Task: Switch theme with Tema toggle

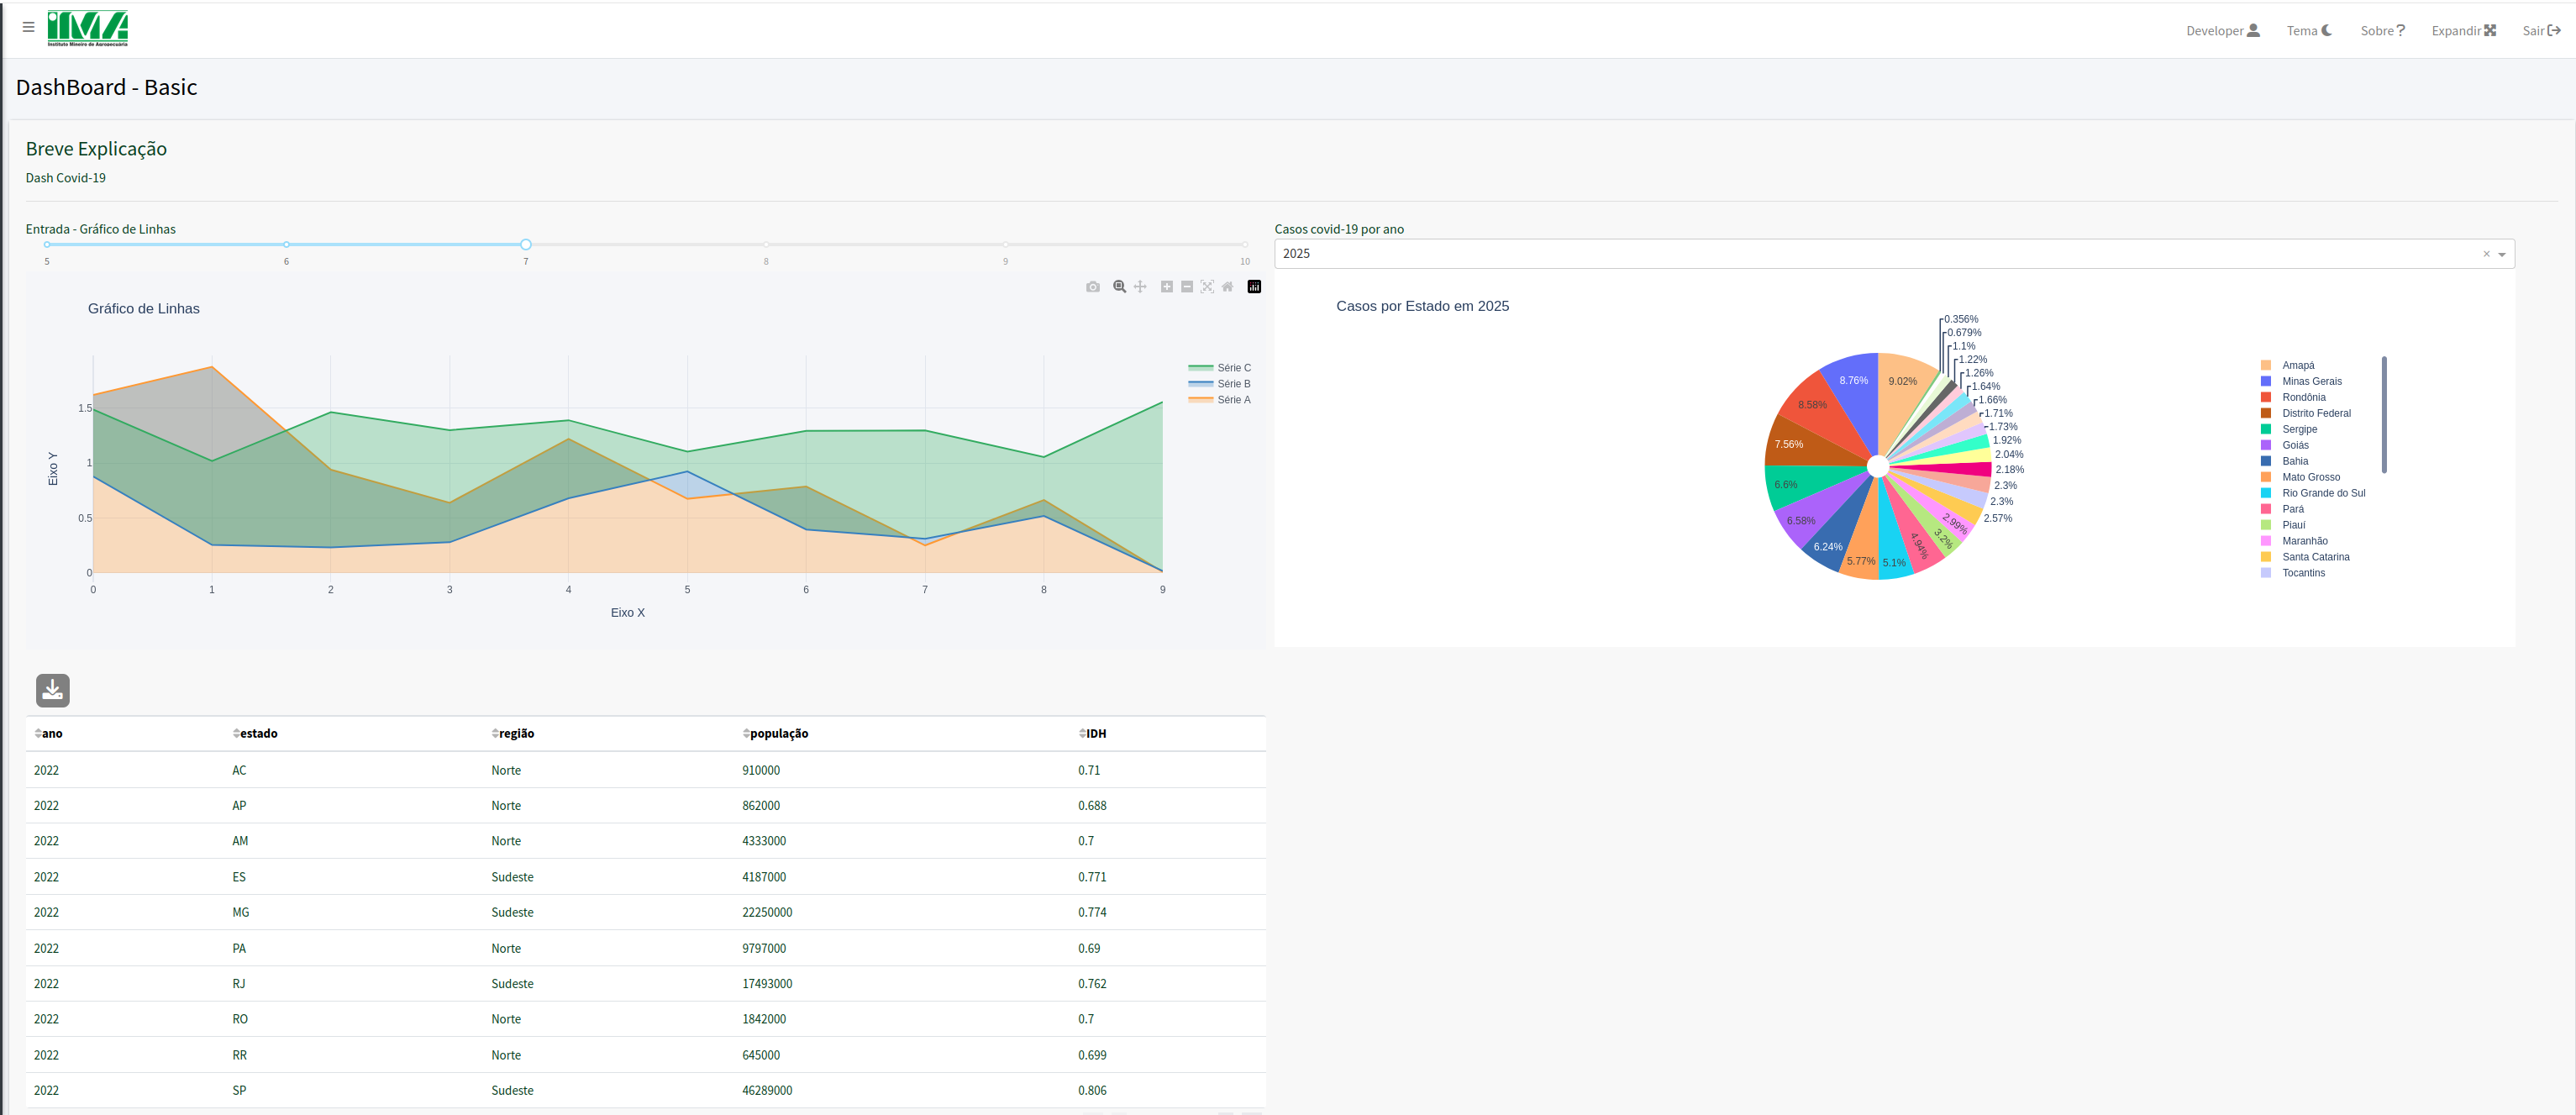Action: pos(2309,31)
